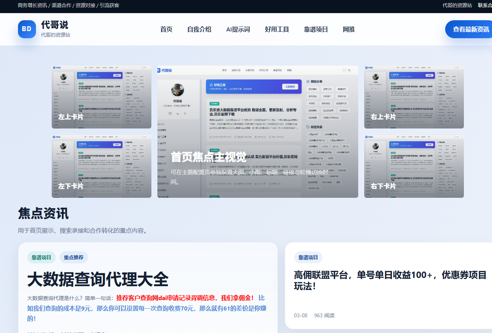Click the 重点推荐 badge
This screenshot has width=492, height=333.
(x=74, y=257)
